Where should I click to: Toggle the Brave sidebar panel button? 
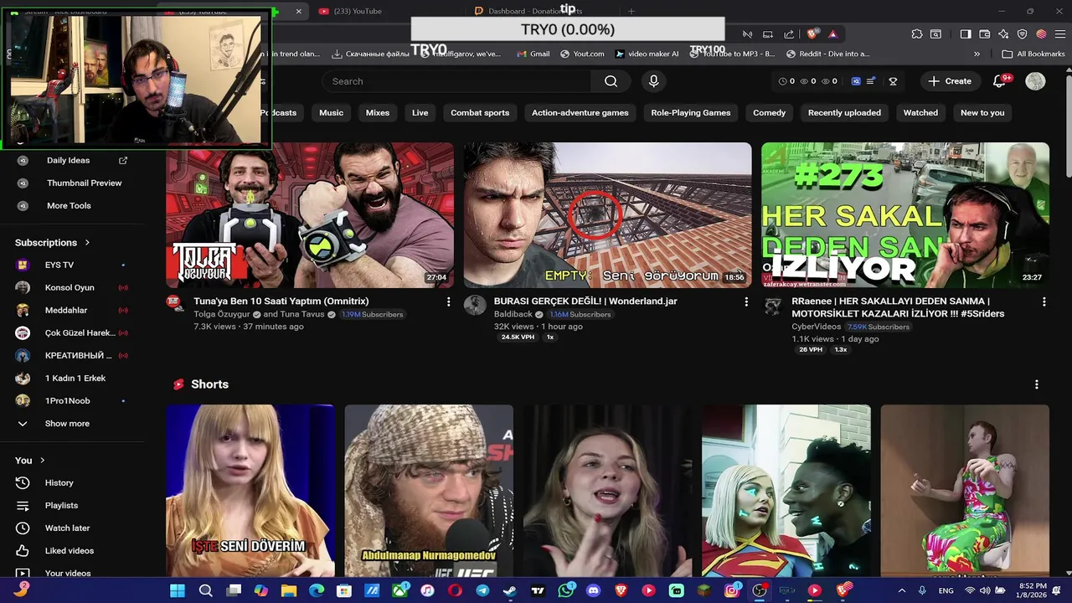point(966,33)
